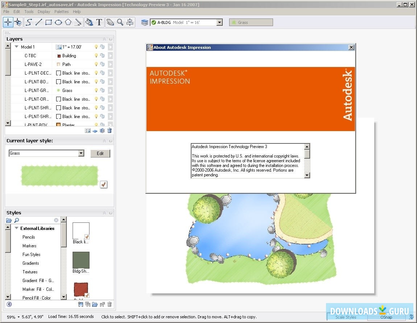Click the arrow at the end of the C-TBC row
The image size is (417, 323).
(110, 55)
